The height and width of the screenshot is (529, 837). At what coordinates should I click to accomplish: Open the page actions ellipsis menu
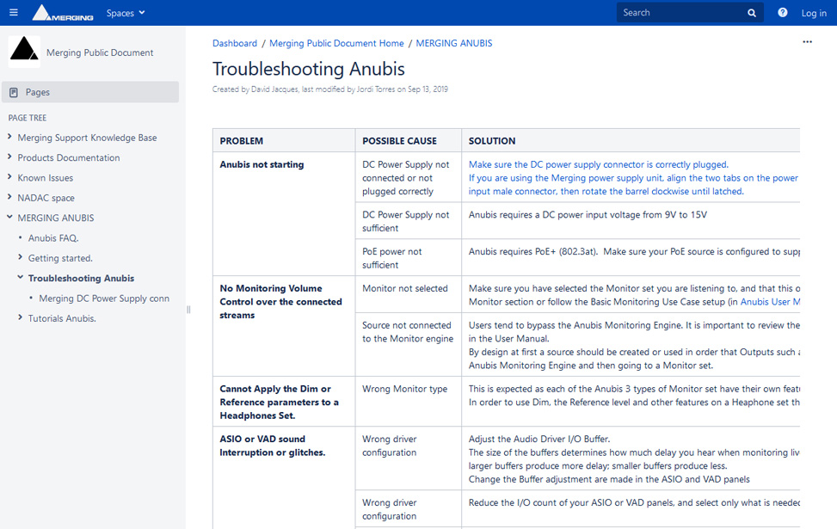pos(807,41)
